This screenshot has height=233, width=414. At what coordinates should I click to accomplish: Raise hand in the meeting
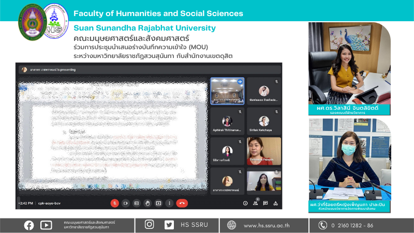pyautogui.click(x=147, y=203)
